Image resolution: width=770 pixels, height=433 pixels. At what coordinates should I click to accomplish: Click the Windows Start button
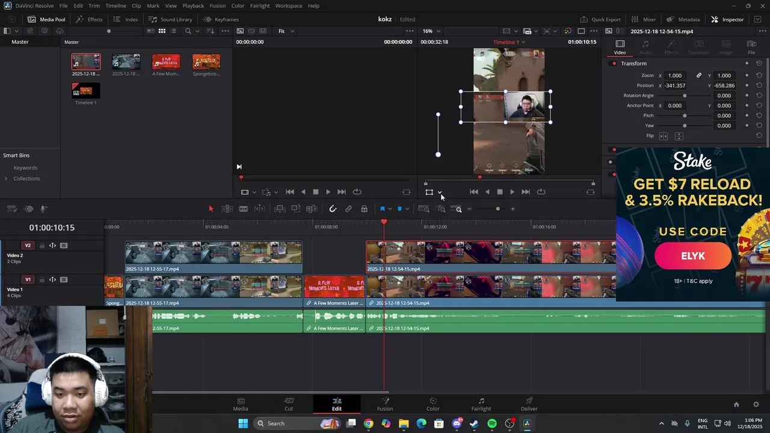click(x=243, y=423)
